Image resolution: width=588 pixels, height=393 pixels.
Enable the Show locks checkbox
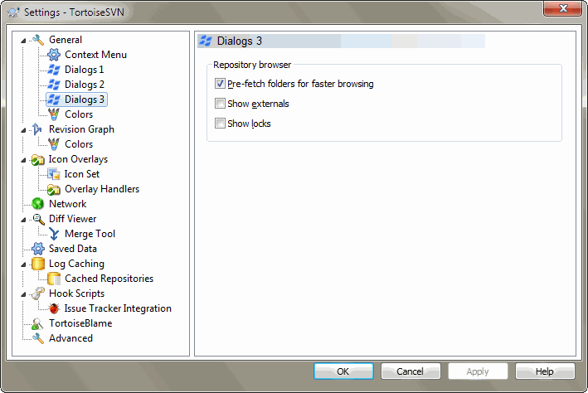coord(220,124)
